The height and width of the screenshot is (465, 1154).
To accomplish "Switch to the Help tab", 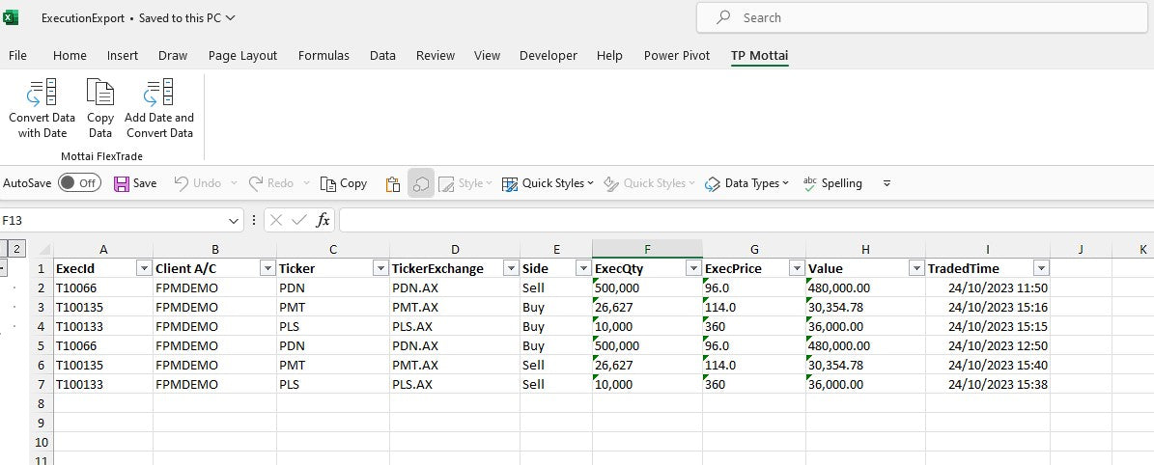I will coord(609,55).
